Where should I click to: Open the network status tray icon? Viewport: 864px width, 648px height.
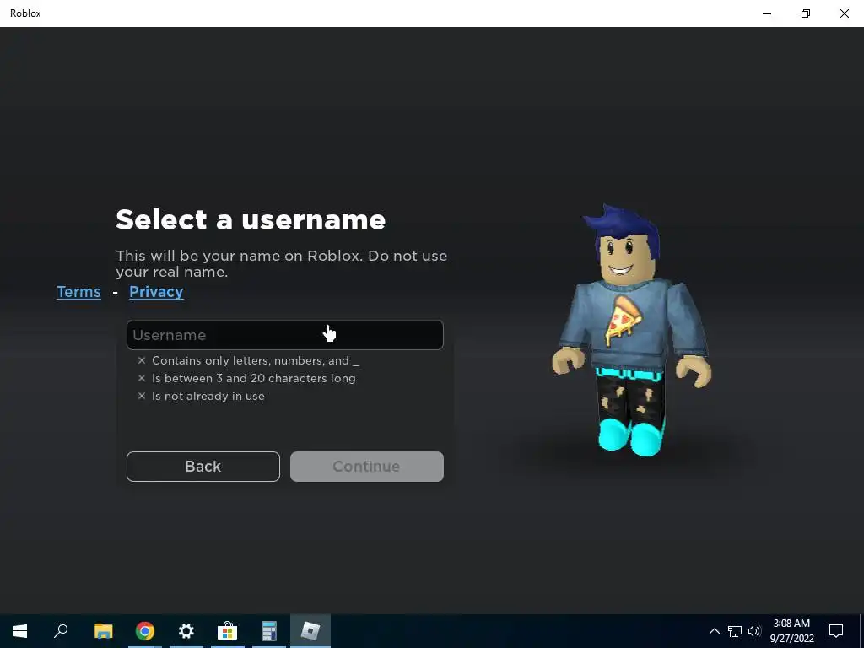[735, 631]
